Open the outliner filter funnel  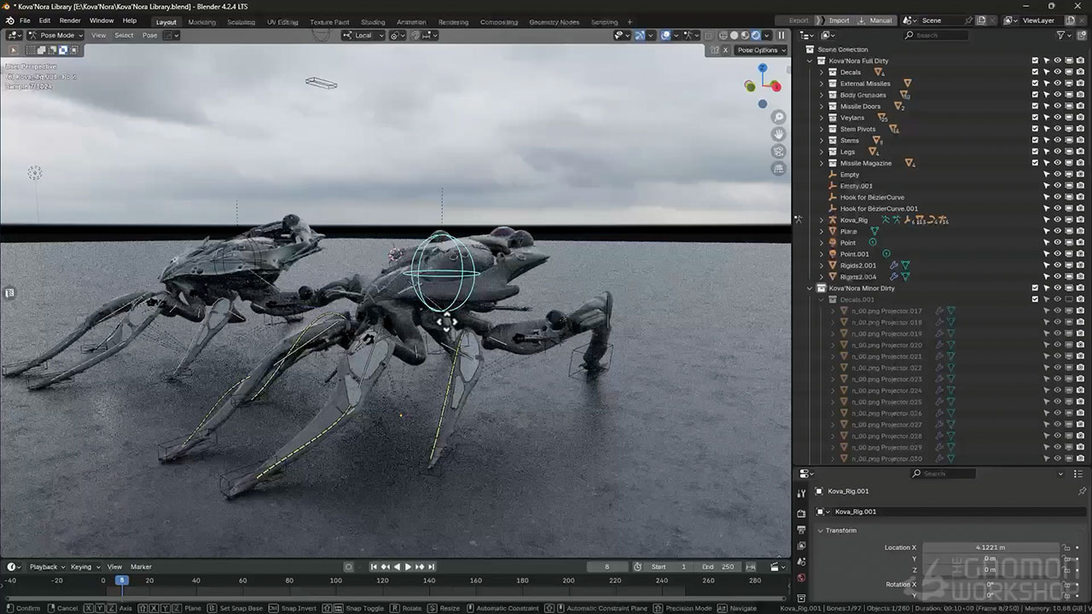(x=1060, y=35)
